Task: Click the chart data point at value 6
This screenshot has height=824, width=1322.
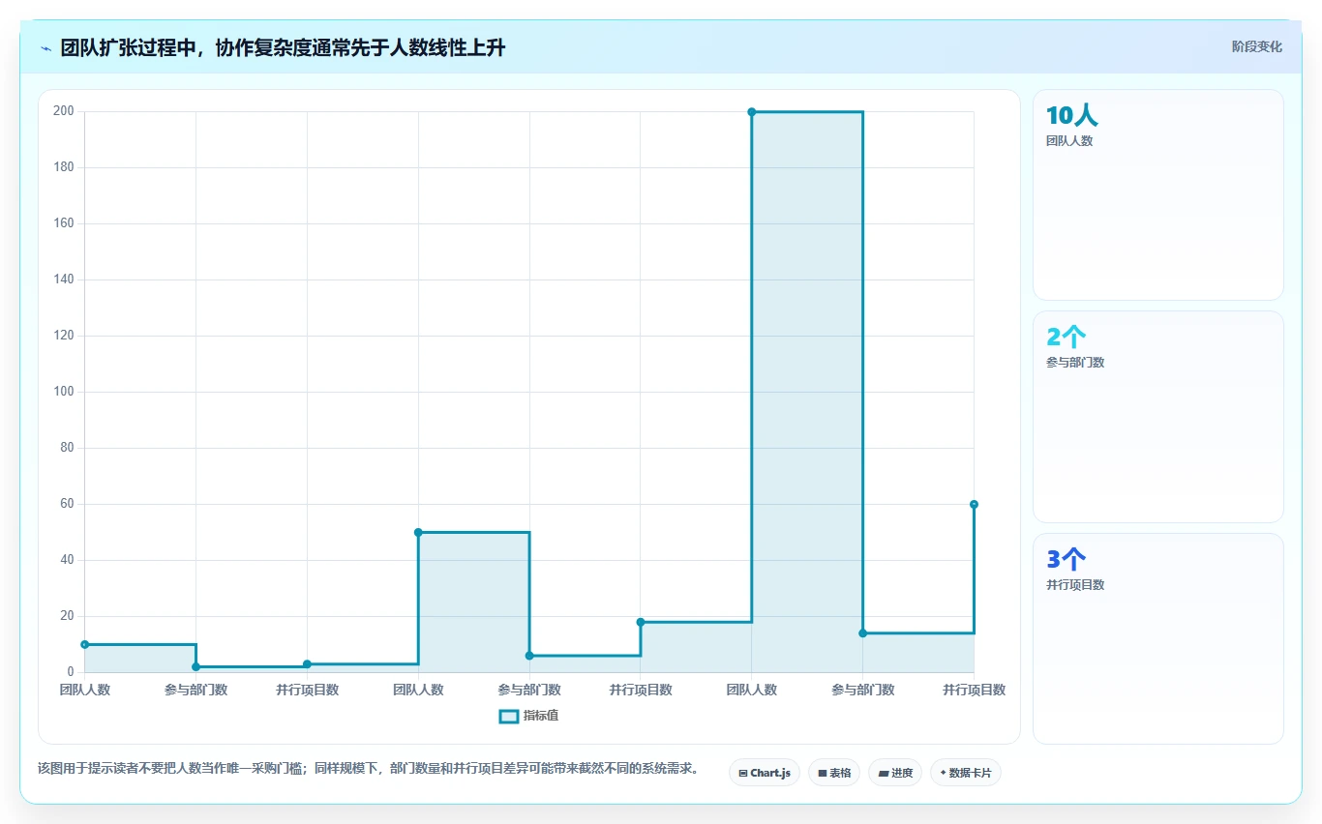Action: pyautogui.click(x=529, y=656)
